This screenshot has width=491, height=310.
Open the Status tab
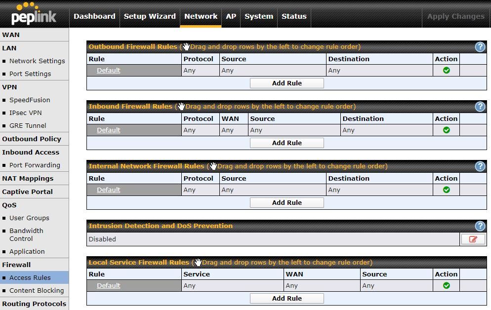pos(293,16)
